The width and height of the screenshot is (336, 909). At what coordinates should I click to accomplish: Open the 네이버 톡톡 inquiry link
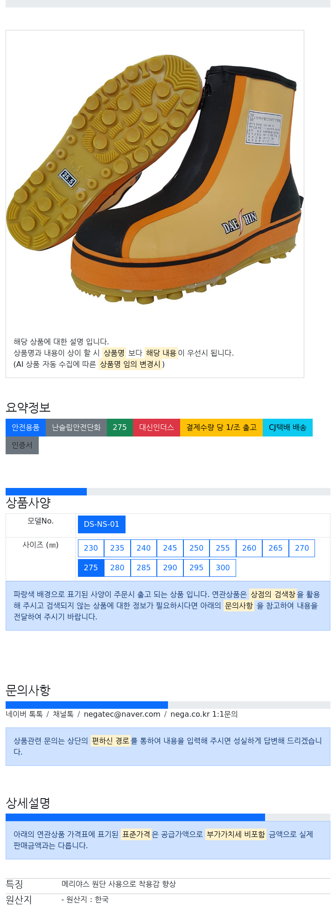click(24, 714)
